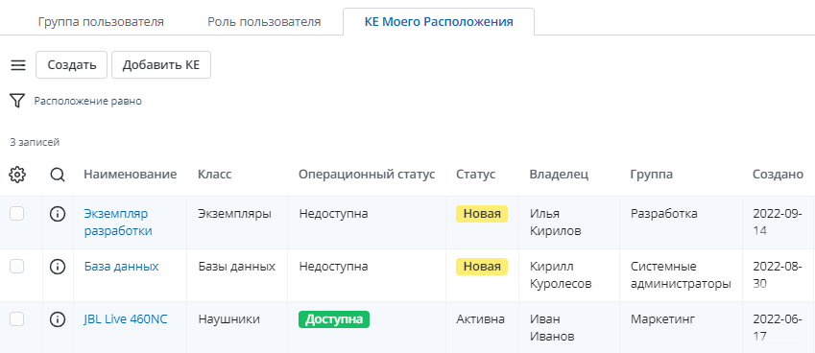Show info for Экземпляр разработки record

[x=58, y=214]
